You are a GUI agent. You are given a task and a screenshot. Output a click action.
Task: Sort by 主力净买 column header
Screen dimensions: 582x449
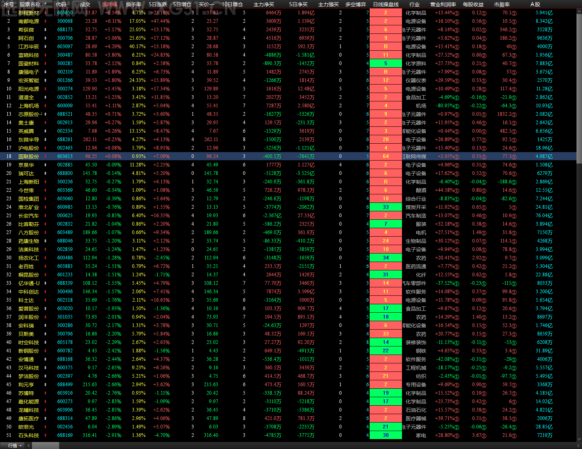click(x=264, y=4)
